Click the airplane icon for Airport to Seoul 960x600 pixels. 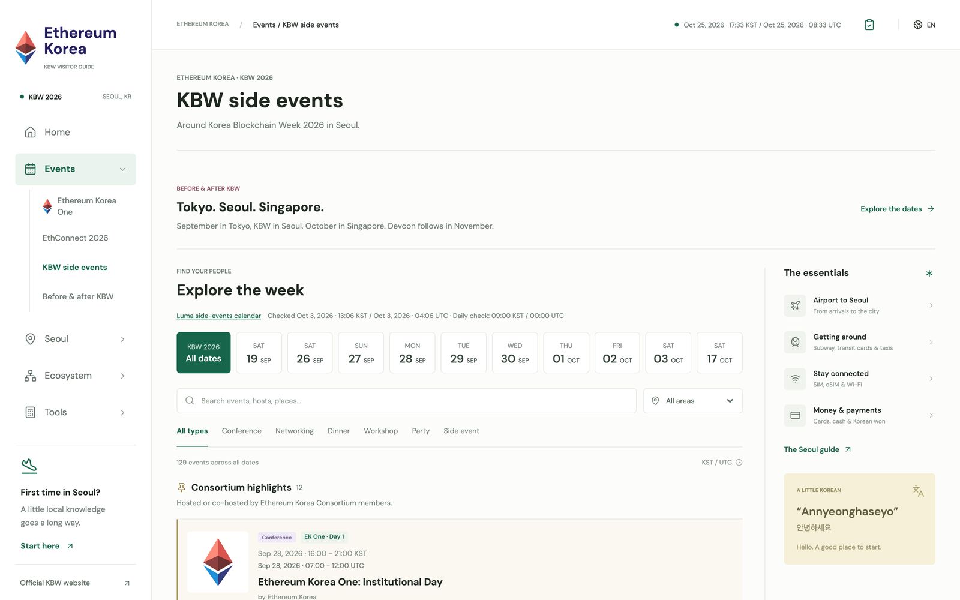coord(795,305)
